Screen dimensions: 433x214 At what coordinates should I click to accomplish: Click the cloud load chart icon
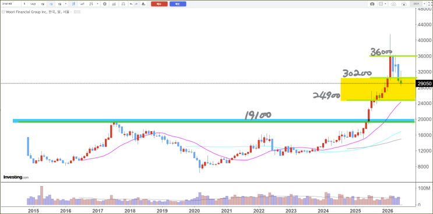click(x=393, y=4)
